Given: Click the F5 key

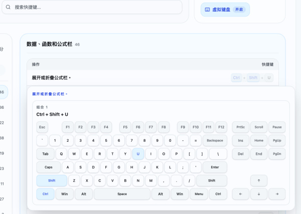Looking at the screenshot, I should [x=125, y=127].
